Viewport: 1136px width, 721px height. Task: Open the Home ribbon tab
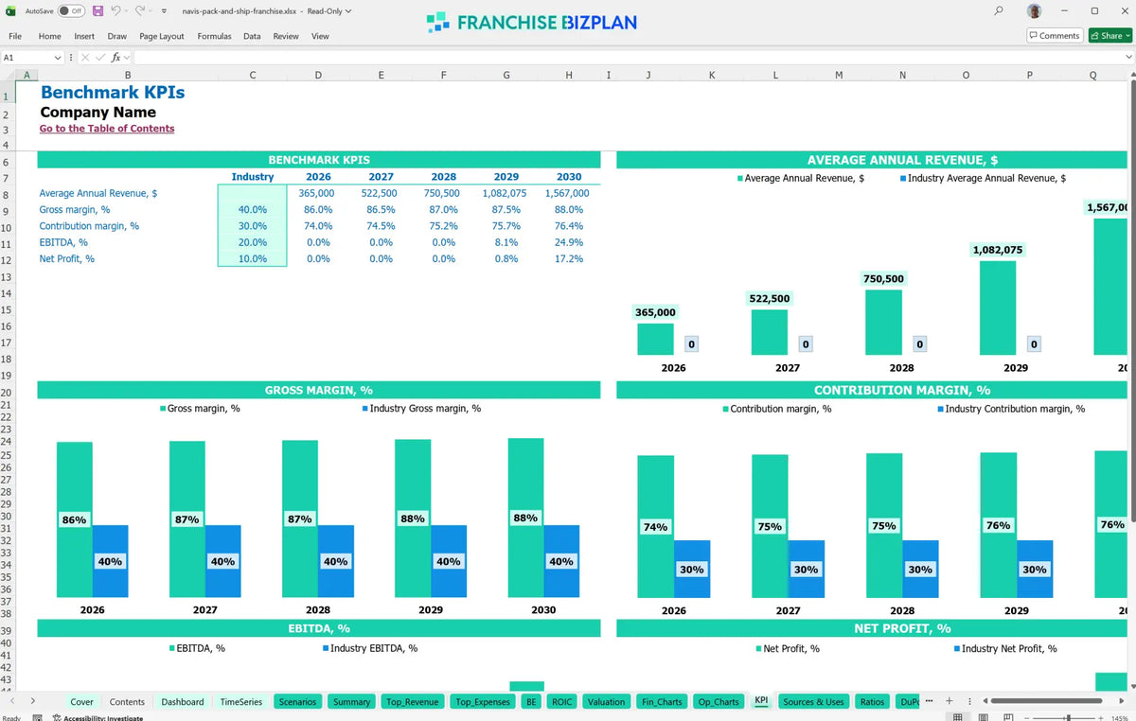(x=50, y=36)
